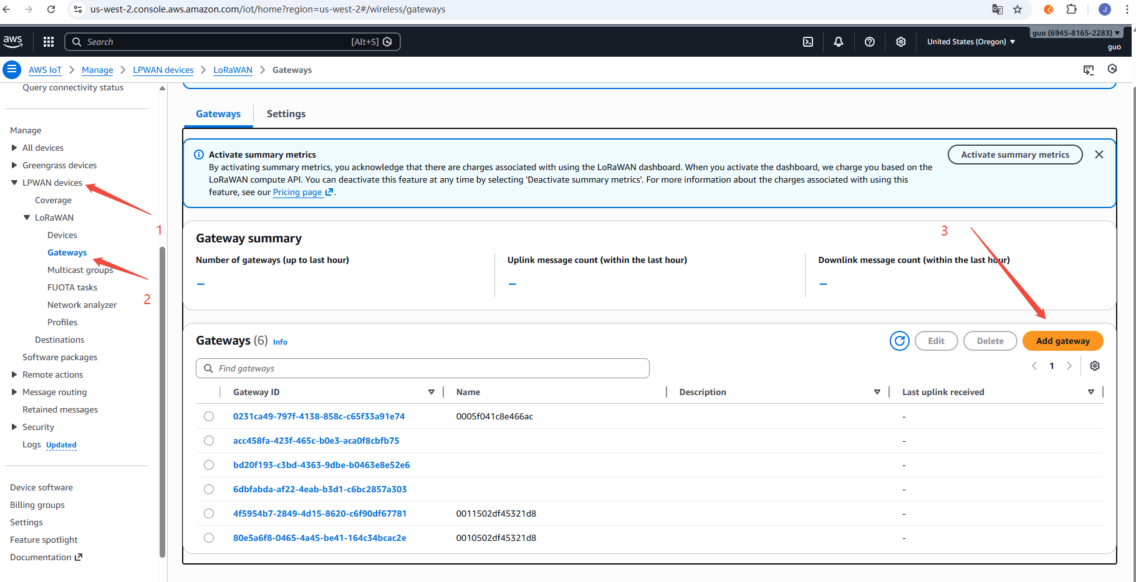This screenshot has height=582, width=1136.
Task: Open AWS CloudShell terminal icon
Action: [x=808, y=42]
